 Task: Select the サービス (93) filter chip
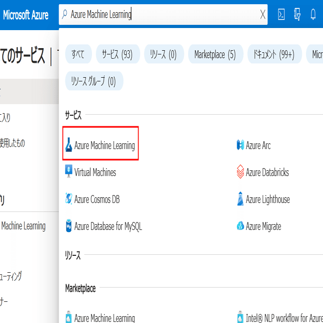(118, 54)
